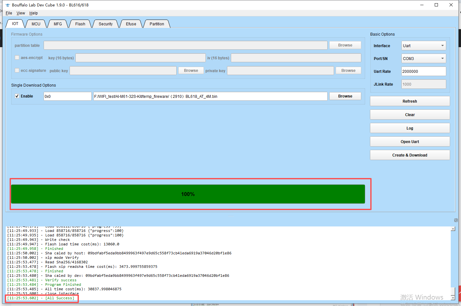The width and height of the screenshot is (461, 306).
Task: Click the Bouffalo Lab app icon in title bar
Action: (8, 5)
